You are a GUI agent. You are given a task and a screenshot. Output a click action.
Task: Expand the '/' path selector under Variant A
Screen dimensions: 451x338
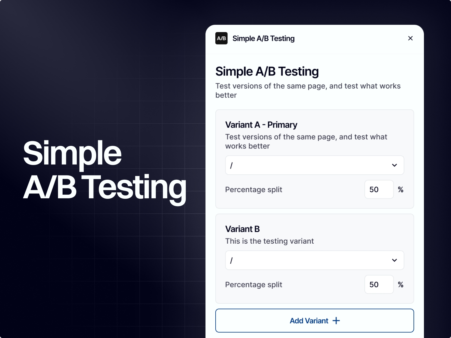(314, 165)
